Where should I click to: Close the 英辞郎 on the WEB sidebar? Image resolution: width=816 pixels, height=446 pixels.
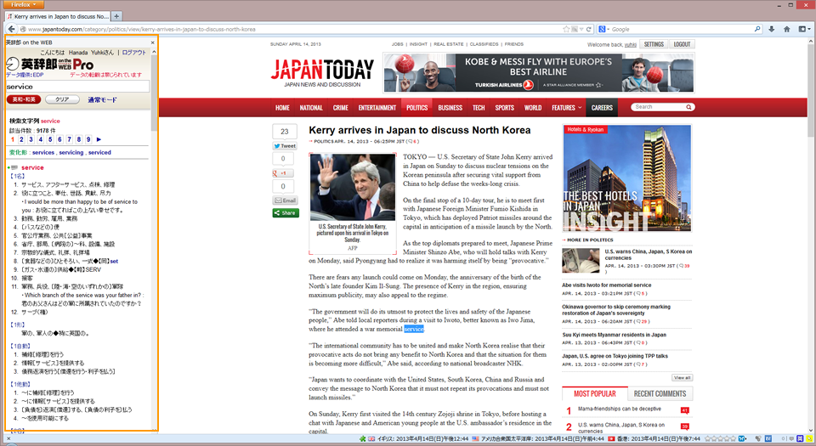pos(152,42)
